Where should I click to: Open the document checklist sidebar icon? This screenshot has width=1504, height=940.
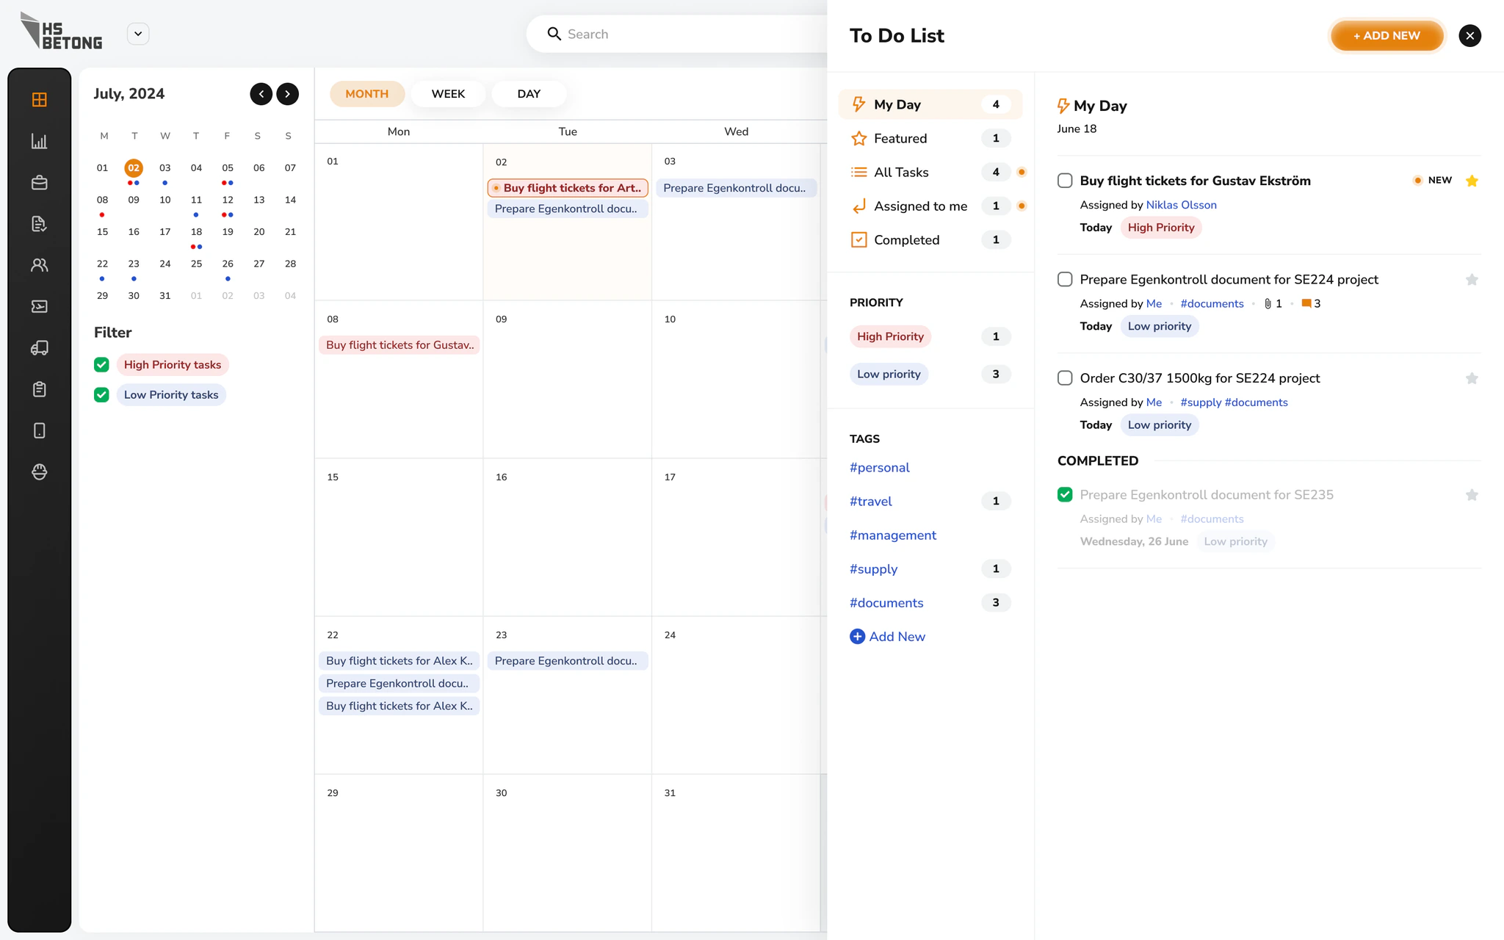point(40,224)
